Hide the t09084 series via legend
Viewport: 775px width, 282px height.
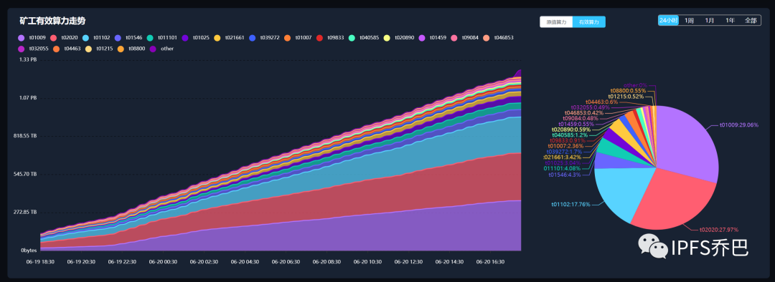point(464,37)
